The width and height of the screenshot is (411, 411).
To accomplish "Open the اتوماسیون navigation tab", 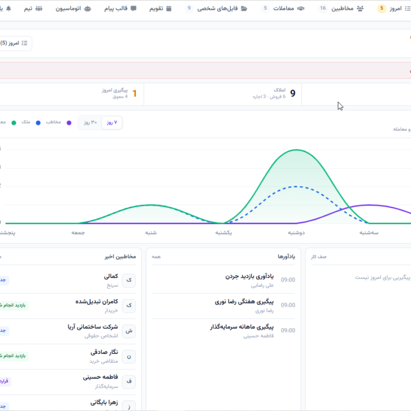I will pos(73,8).
